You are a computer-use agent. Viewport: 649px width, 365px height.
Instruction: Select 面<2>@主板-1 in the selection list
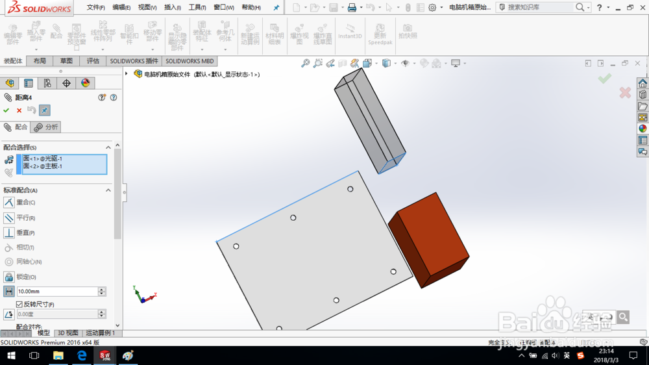[x=43, y=166]
